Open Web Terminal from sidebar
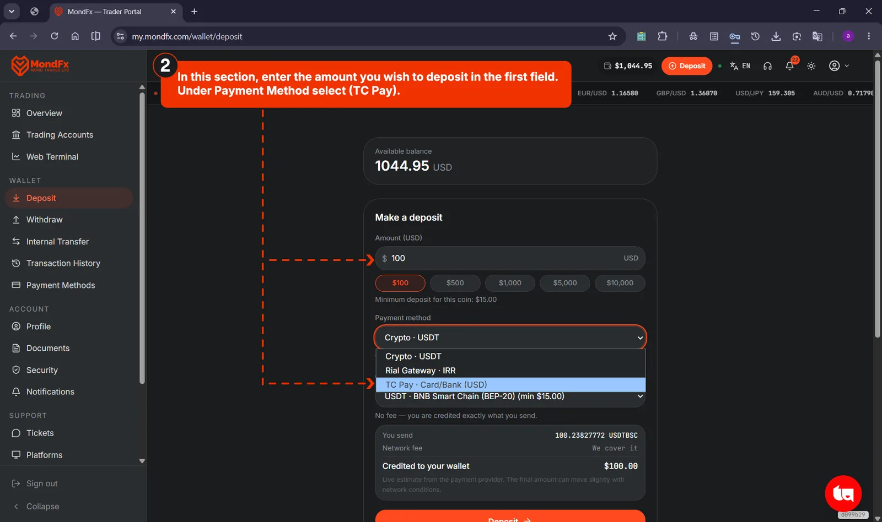 click(x=69, y=157)
